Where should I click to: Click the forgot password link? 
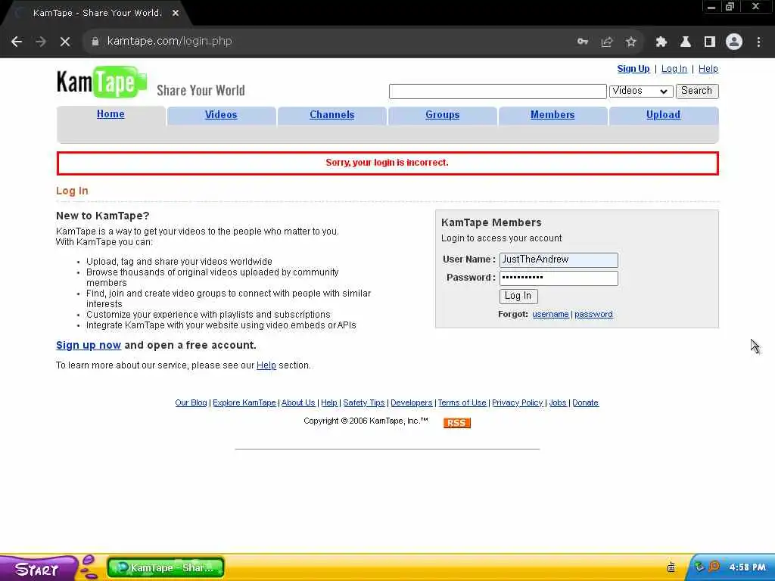click(593, 314)
